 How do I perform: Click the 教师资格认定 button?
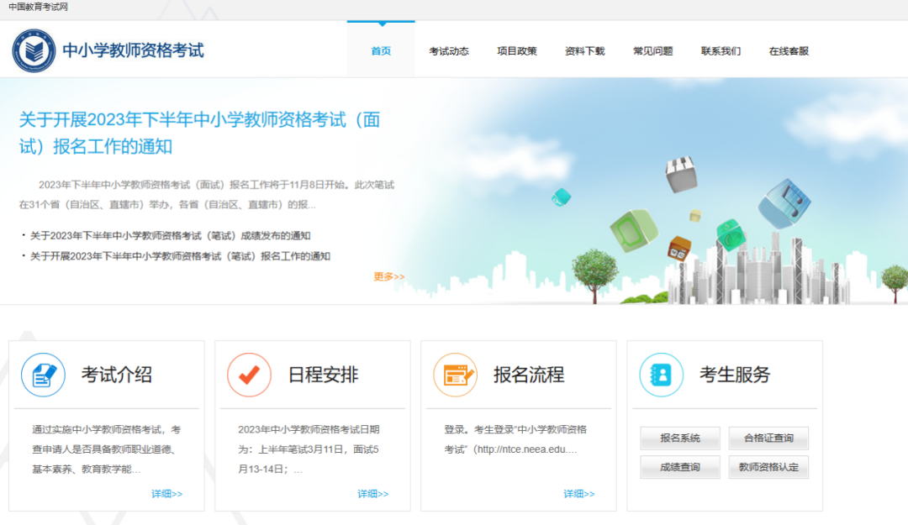click(768, 466)
